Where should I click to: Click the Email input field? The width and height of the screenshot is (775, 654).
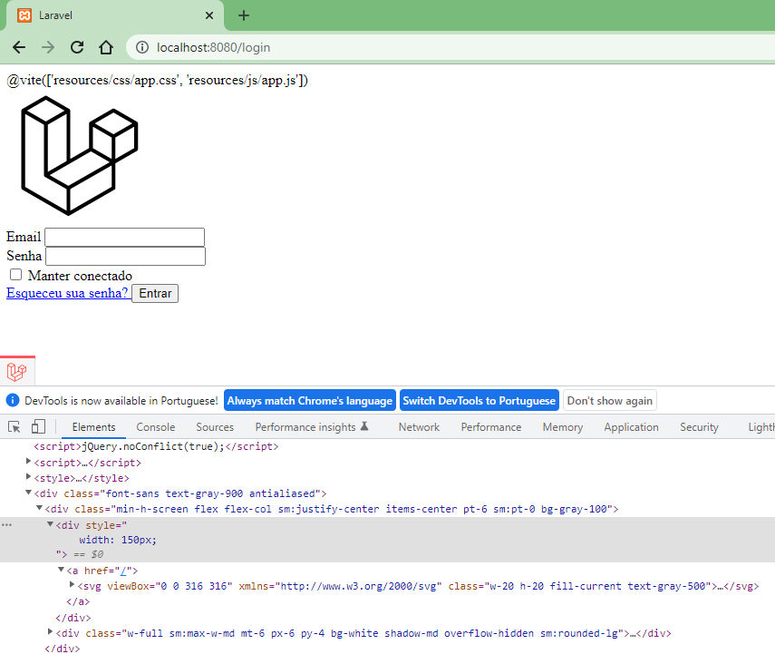pyautogui.click(x=124, y=237)
